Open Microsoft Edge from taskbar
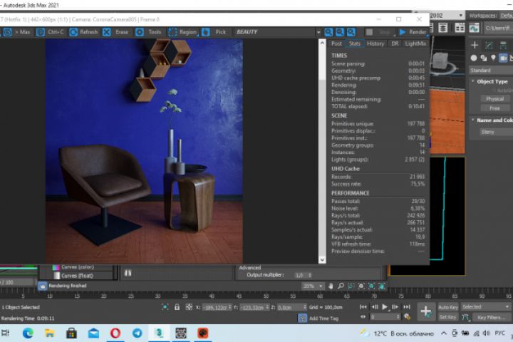The image size is (513, 342). 28,333
